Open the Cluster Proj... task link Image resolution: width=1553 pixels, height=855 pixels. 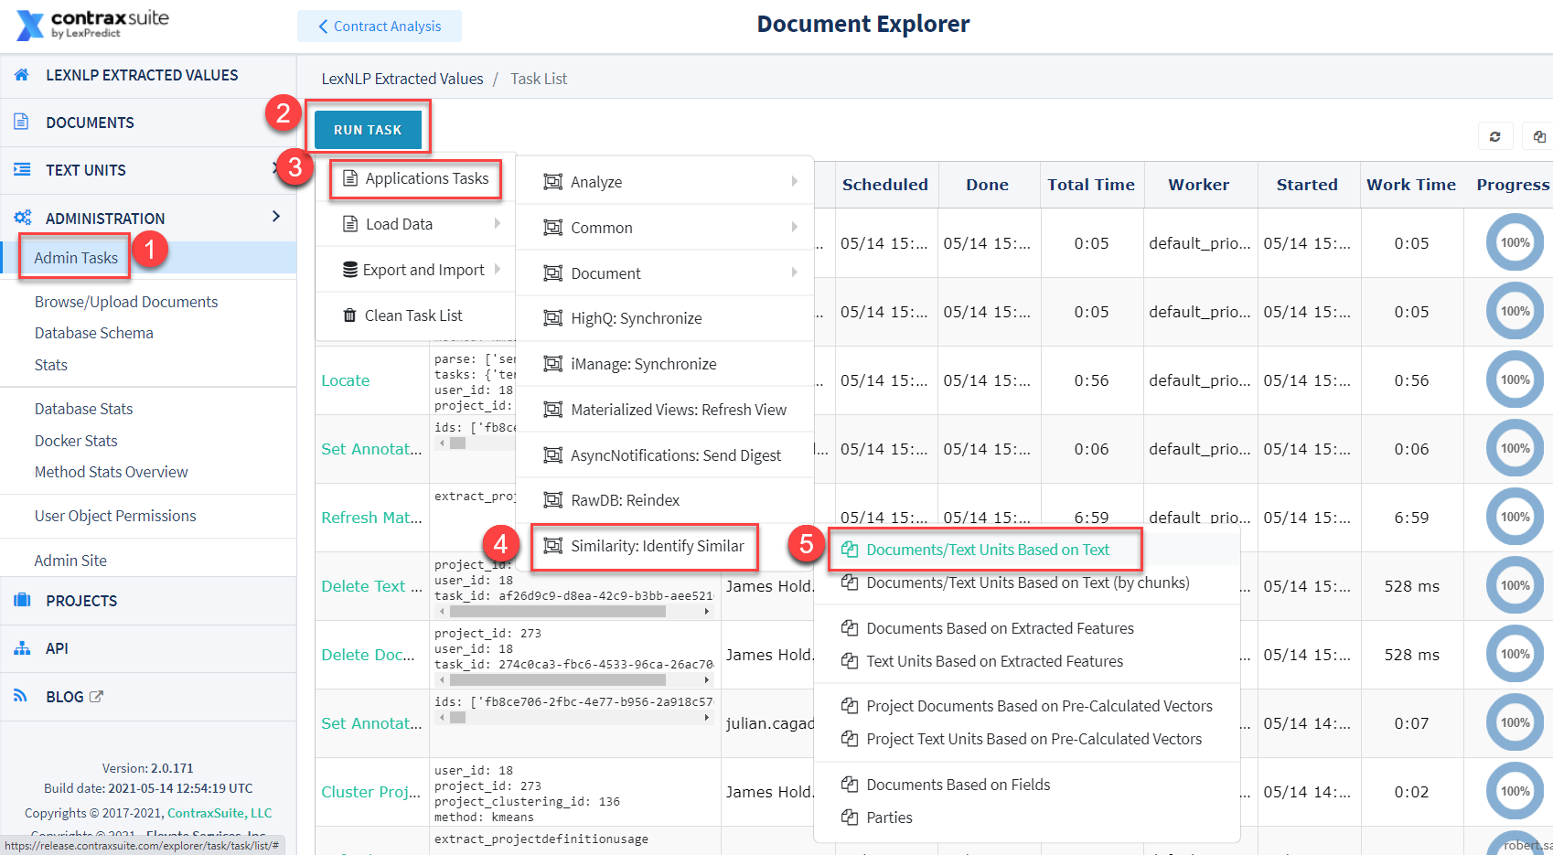click(371, 792)
